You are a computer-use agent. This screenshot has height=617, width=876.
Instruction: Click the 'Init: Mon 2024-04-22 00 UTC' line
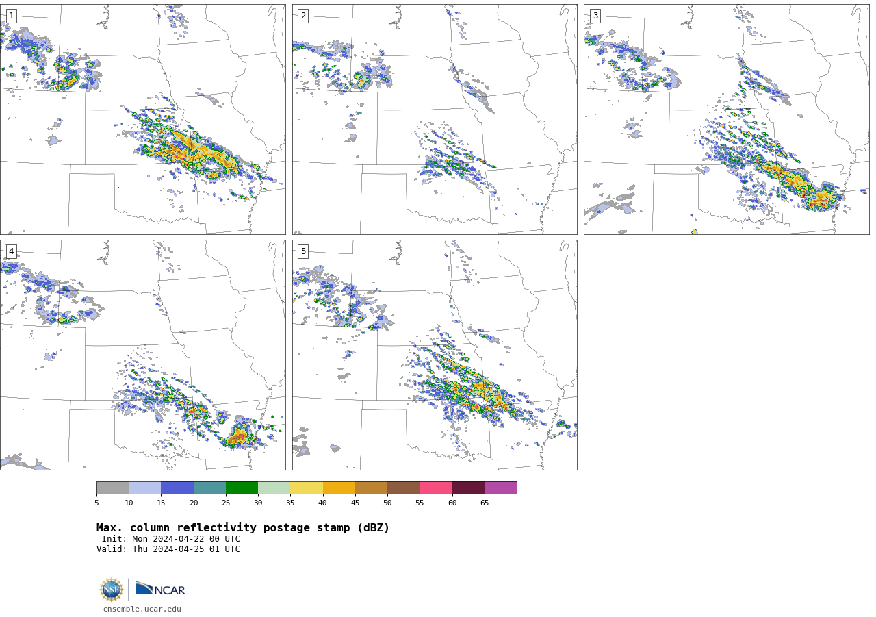coord(171,539)
